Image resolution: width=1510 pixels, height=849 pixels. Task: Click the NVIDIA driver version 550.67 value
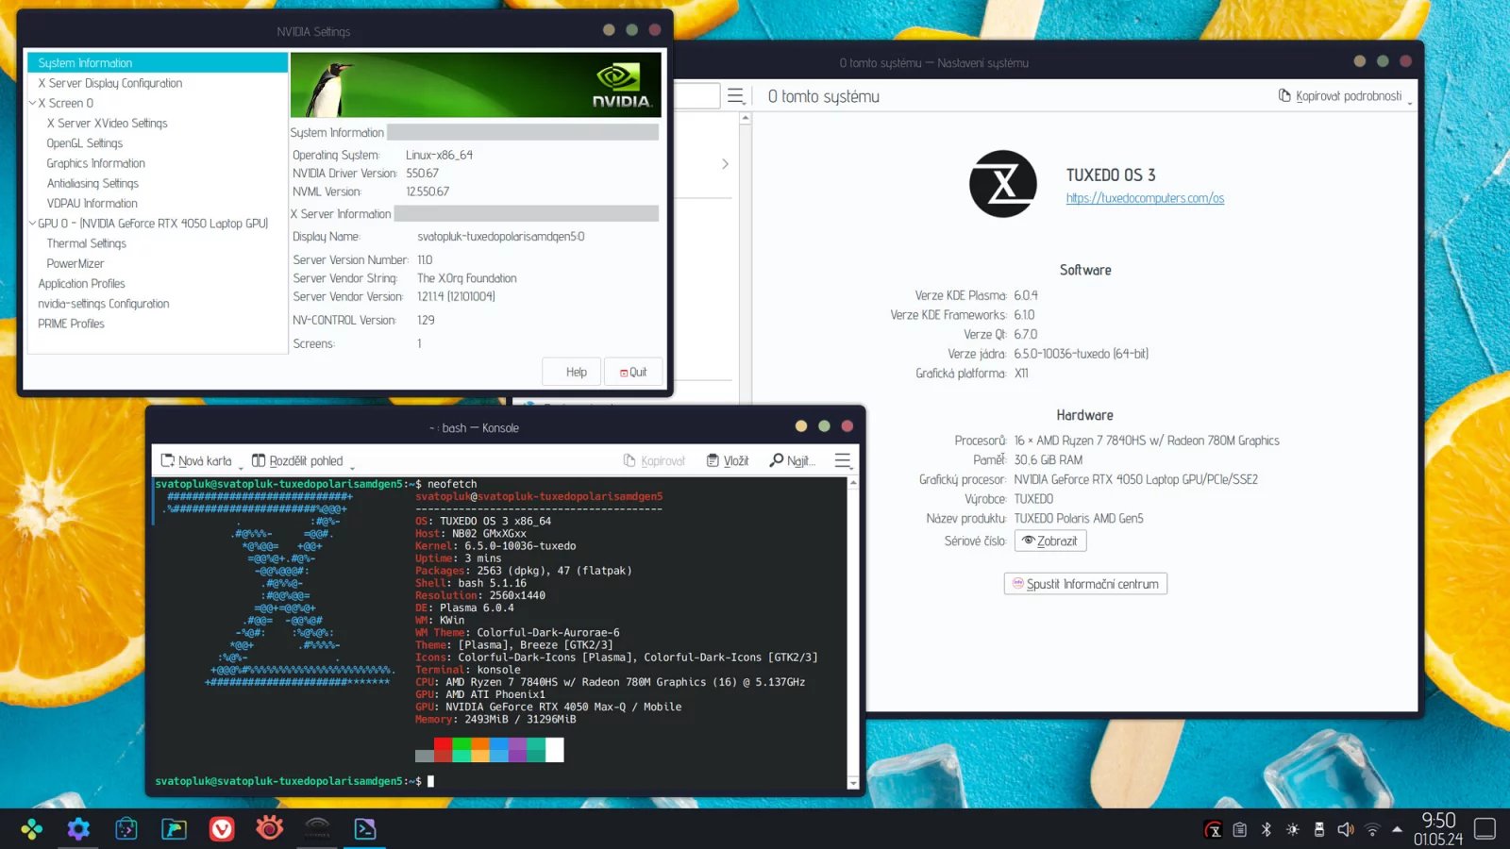coord(422,174)
